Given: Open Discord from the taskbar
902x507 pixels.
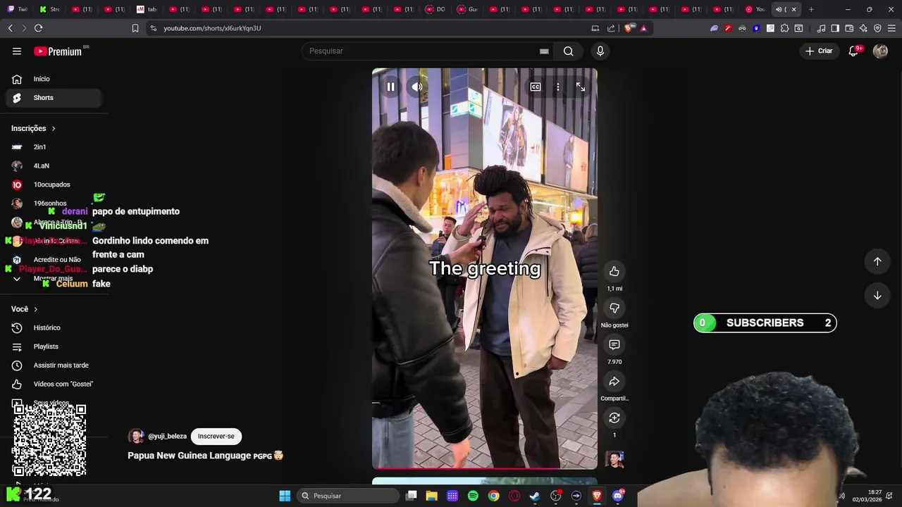Looking at the screenshot, I should pyautogui.click(x=618, y=496).
